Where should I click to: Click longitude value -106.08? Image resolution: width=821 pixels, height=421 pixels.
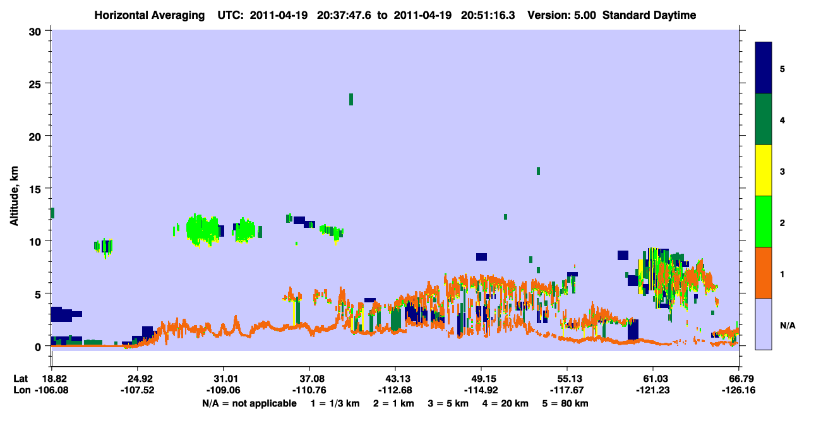point(52,390)
